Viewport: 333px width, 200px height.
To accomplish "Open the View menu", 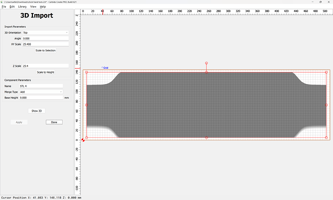I will pyautogui.click(x=33, y=7).
